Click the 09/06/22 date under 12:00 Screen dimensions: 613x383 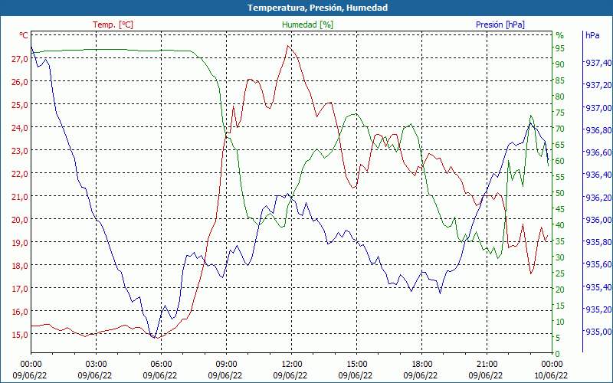coord(290,375)
